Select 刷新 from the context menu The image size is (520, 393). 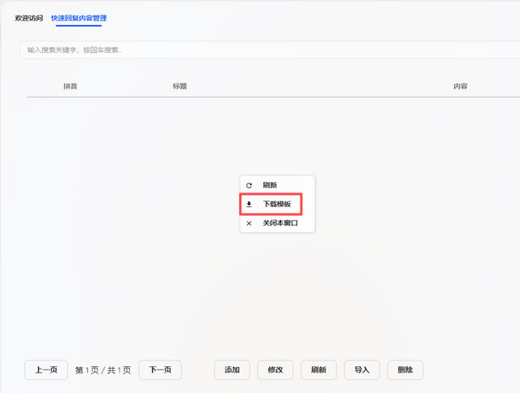270,185
